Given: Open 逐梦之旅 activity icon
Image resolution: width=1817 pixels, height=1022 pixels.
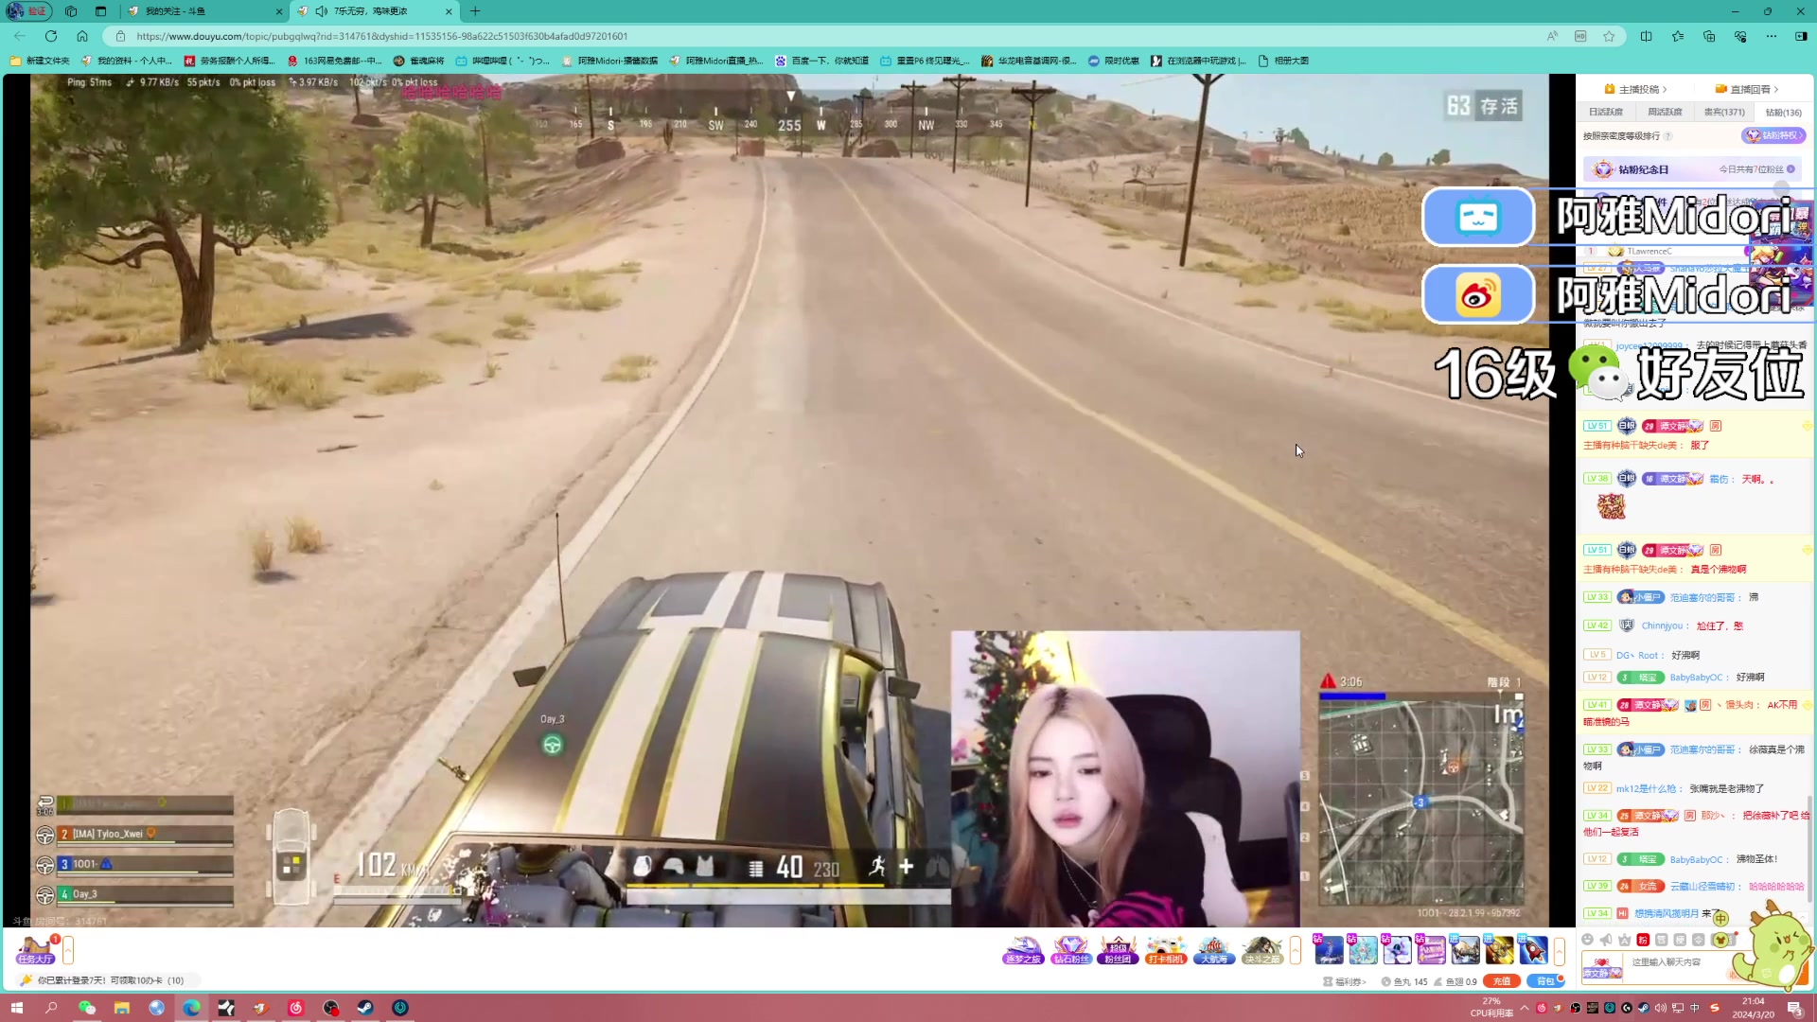Looking at the screenshot, I should click(1023, 950).
